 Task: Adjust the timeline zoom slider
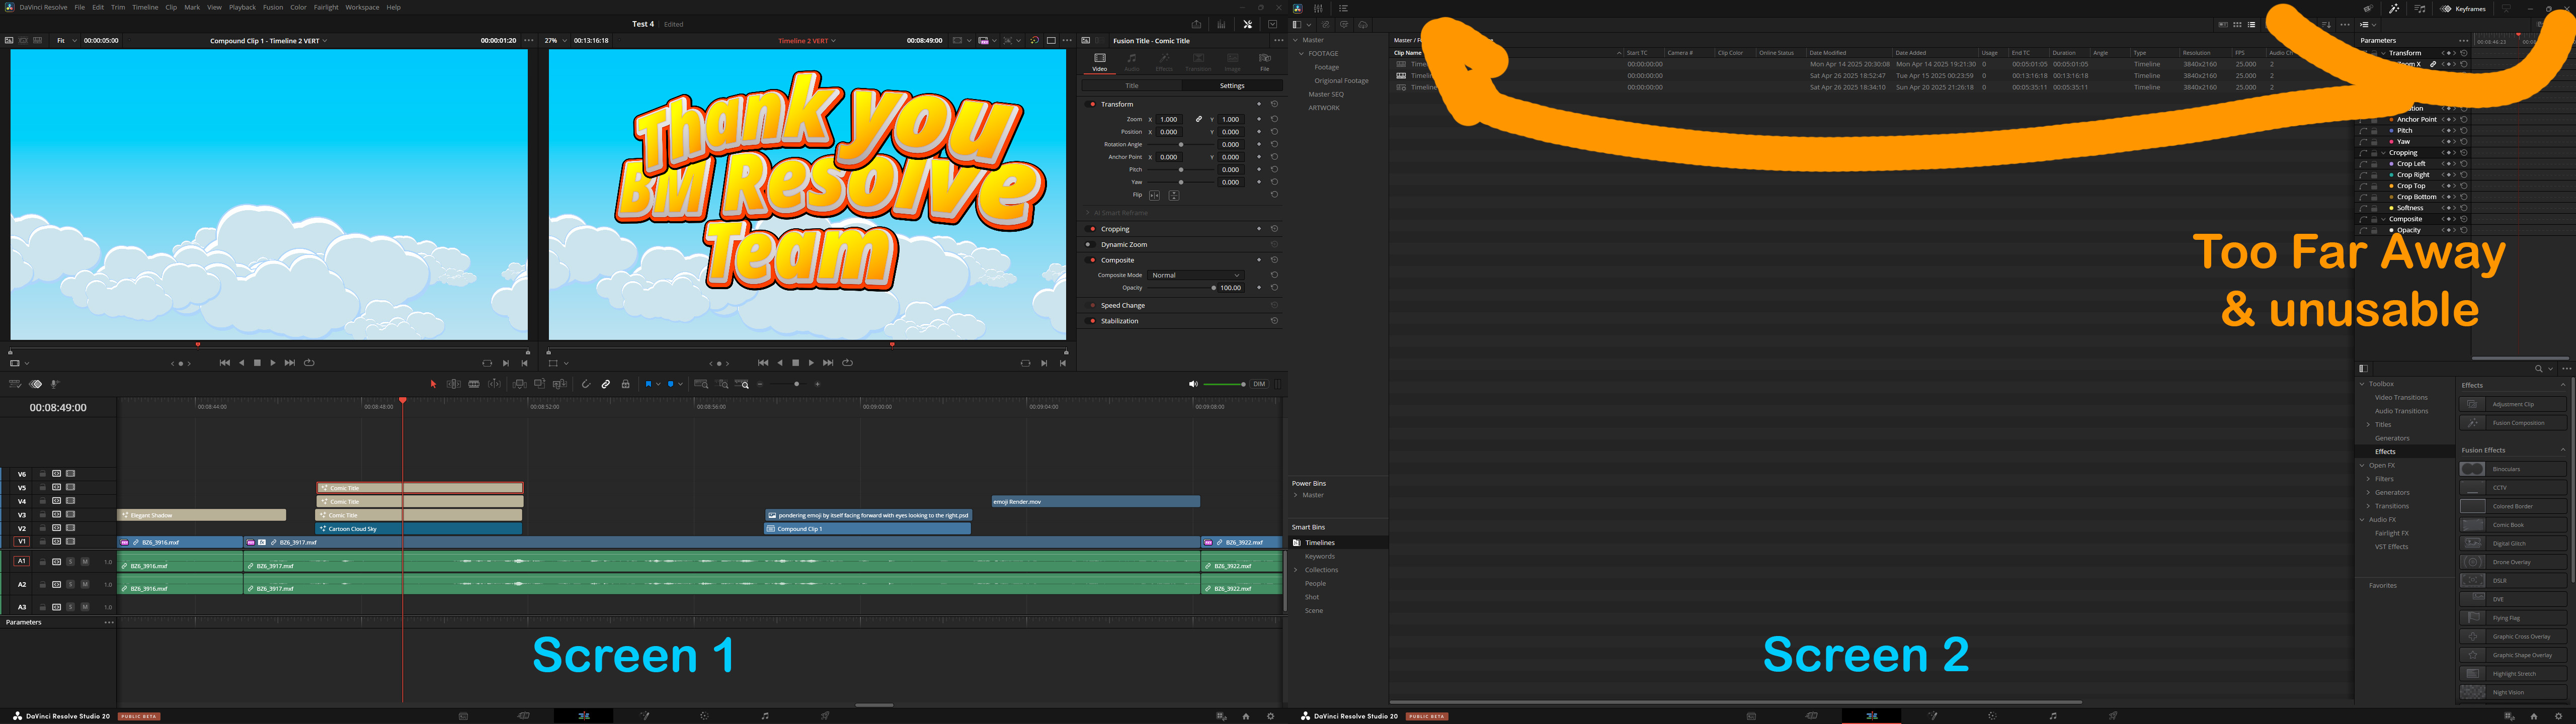point(789,384)
